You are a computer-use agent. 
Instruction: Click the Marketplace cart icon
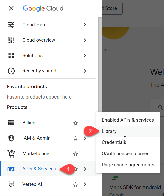tap(11, 154)
